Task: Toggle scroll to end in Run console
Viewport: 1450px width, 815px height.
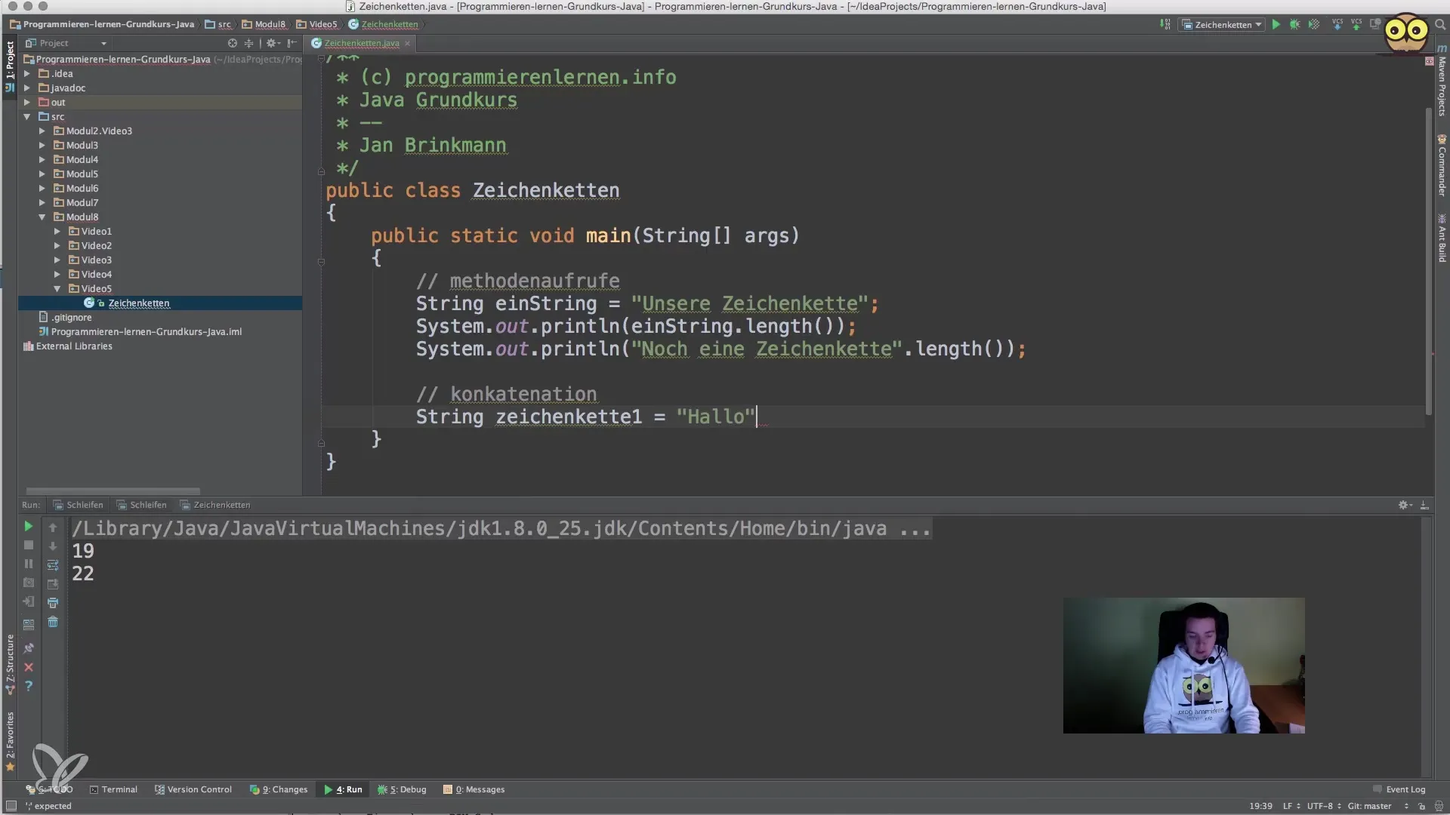Action: pyautogui.click(x=53, y=583)
